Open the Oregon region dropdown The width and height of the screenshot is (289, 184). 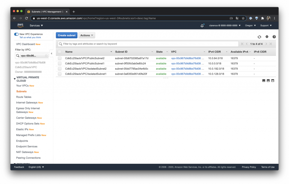[250, 26]
